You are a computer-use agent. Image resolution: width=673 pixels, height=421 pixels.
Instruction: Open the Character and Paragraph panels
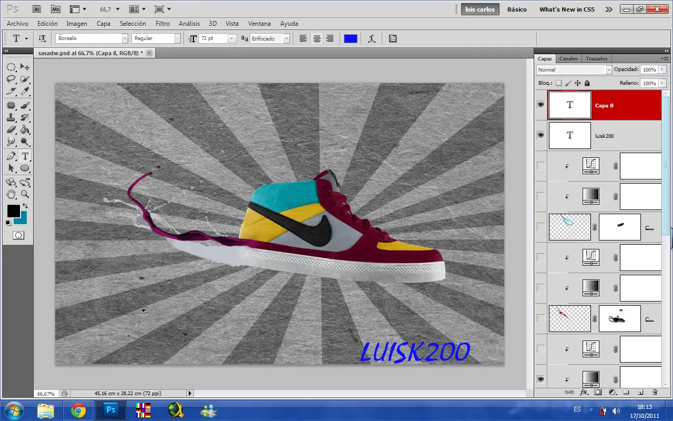(x=393, y=38)
